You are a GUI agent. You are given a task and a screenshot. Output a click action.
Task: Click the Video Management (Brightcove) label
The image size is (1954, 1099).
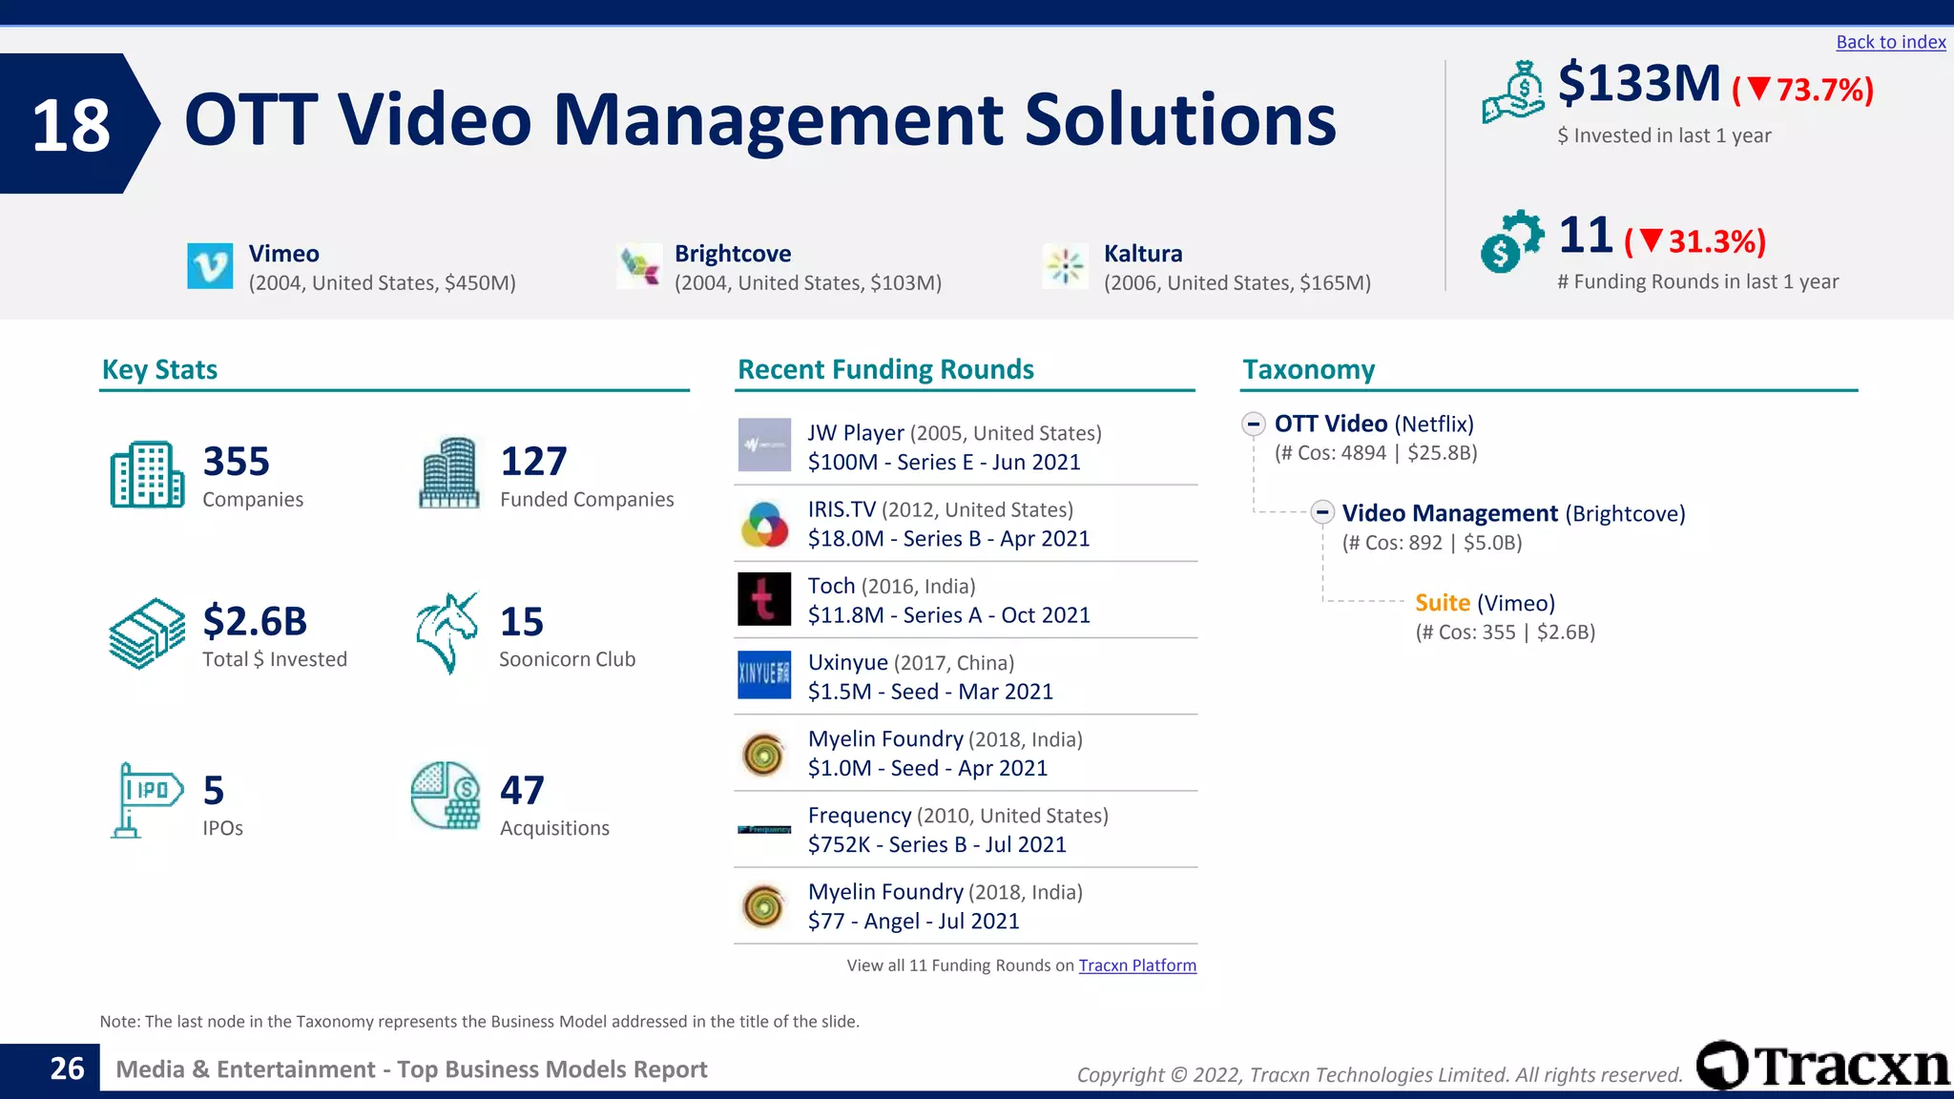point(1513,513)
